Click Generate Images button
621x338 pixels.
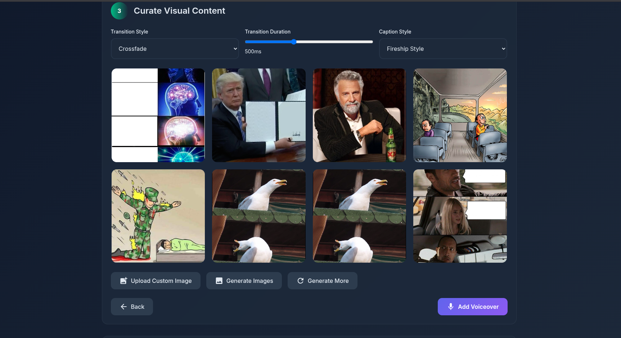244,281
